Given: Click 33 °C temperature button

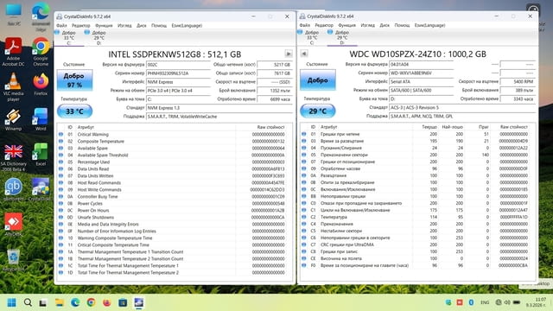Looking at the screenshot, I should click(x=75, y=111).
